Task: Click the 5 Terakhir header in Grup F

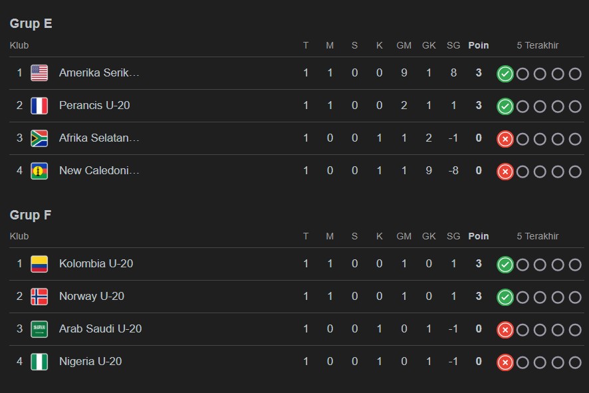Action: click(537, 237)
